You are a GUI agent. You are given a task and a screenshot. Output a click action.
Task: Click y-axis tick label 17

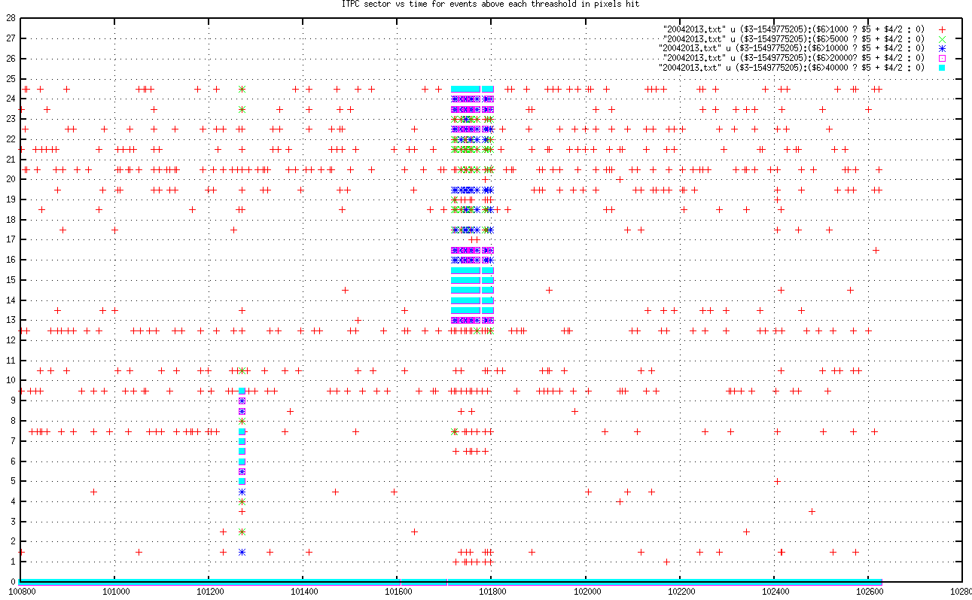point(11,239)
